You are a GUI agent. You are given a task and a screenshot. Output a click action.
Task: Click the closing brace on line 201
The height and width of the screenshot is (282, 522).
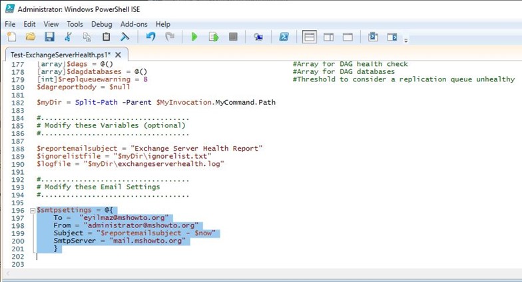(x=56, y=248)
